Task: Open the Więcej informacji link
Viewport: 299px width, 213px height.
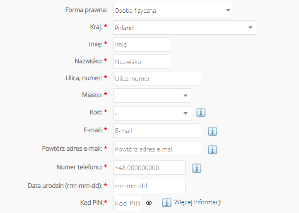Action: coord(198,202)
